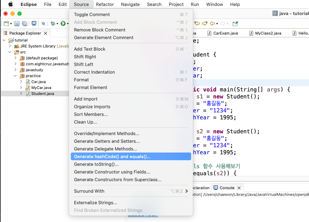Click the src source folder icon
Viewport: 309px width, 222px height.
pos(16,52)
